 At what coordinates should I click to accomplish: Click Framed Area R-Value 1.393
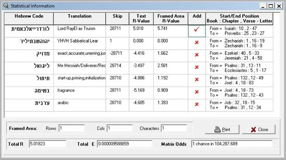pyautogui.click(x=162, y=103)
